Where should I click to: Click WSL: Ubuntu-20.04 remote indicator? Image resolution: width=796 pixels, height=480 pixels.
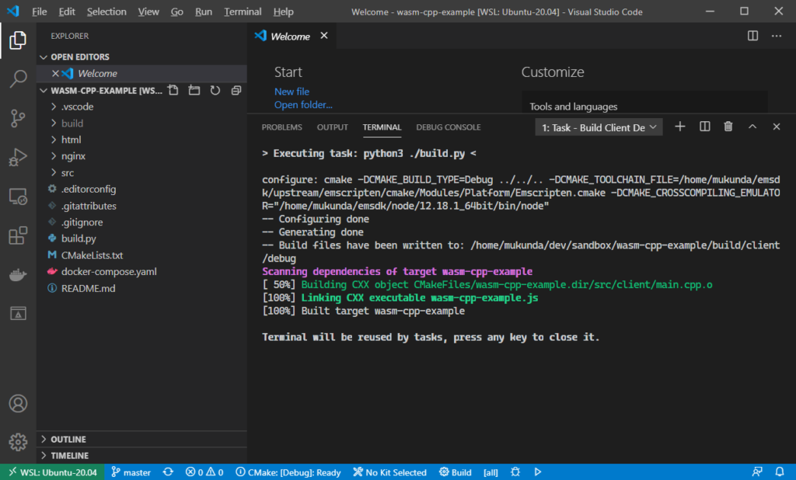pyautogui.click(x=53, y=472)
